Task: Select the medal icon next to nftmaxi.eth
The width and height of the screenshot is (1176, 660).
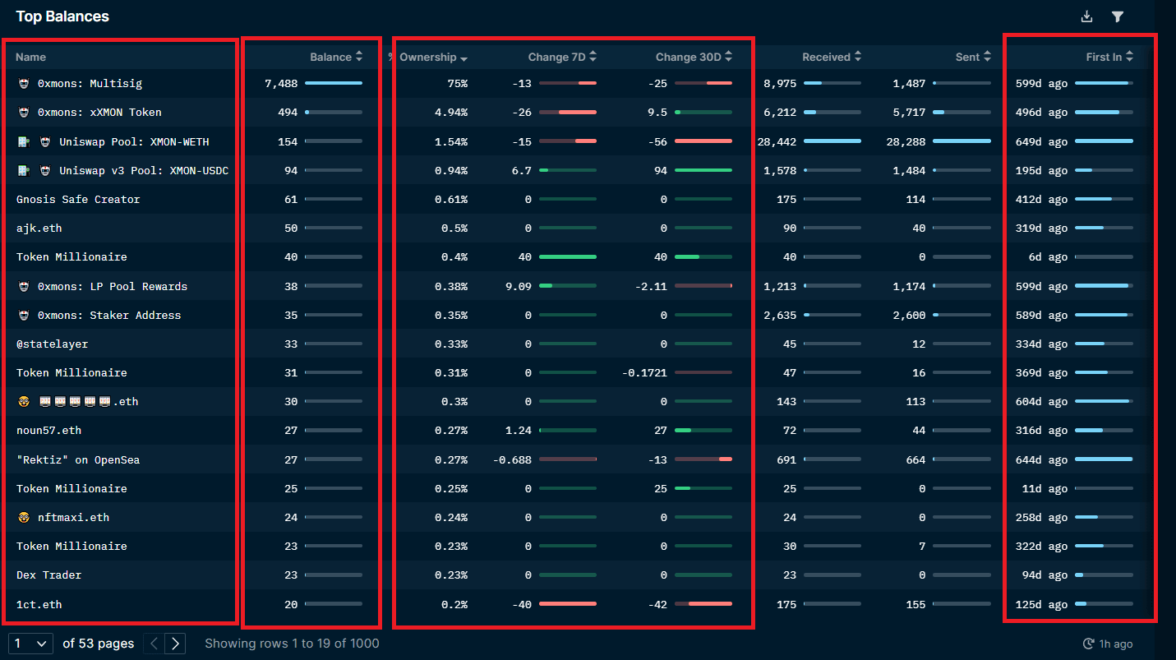Action: pos(22,517)
